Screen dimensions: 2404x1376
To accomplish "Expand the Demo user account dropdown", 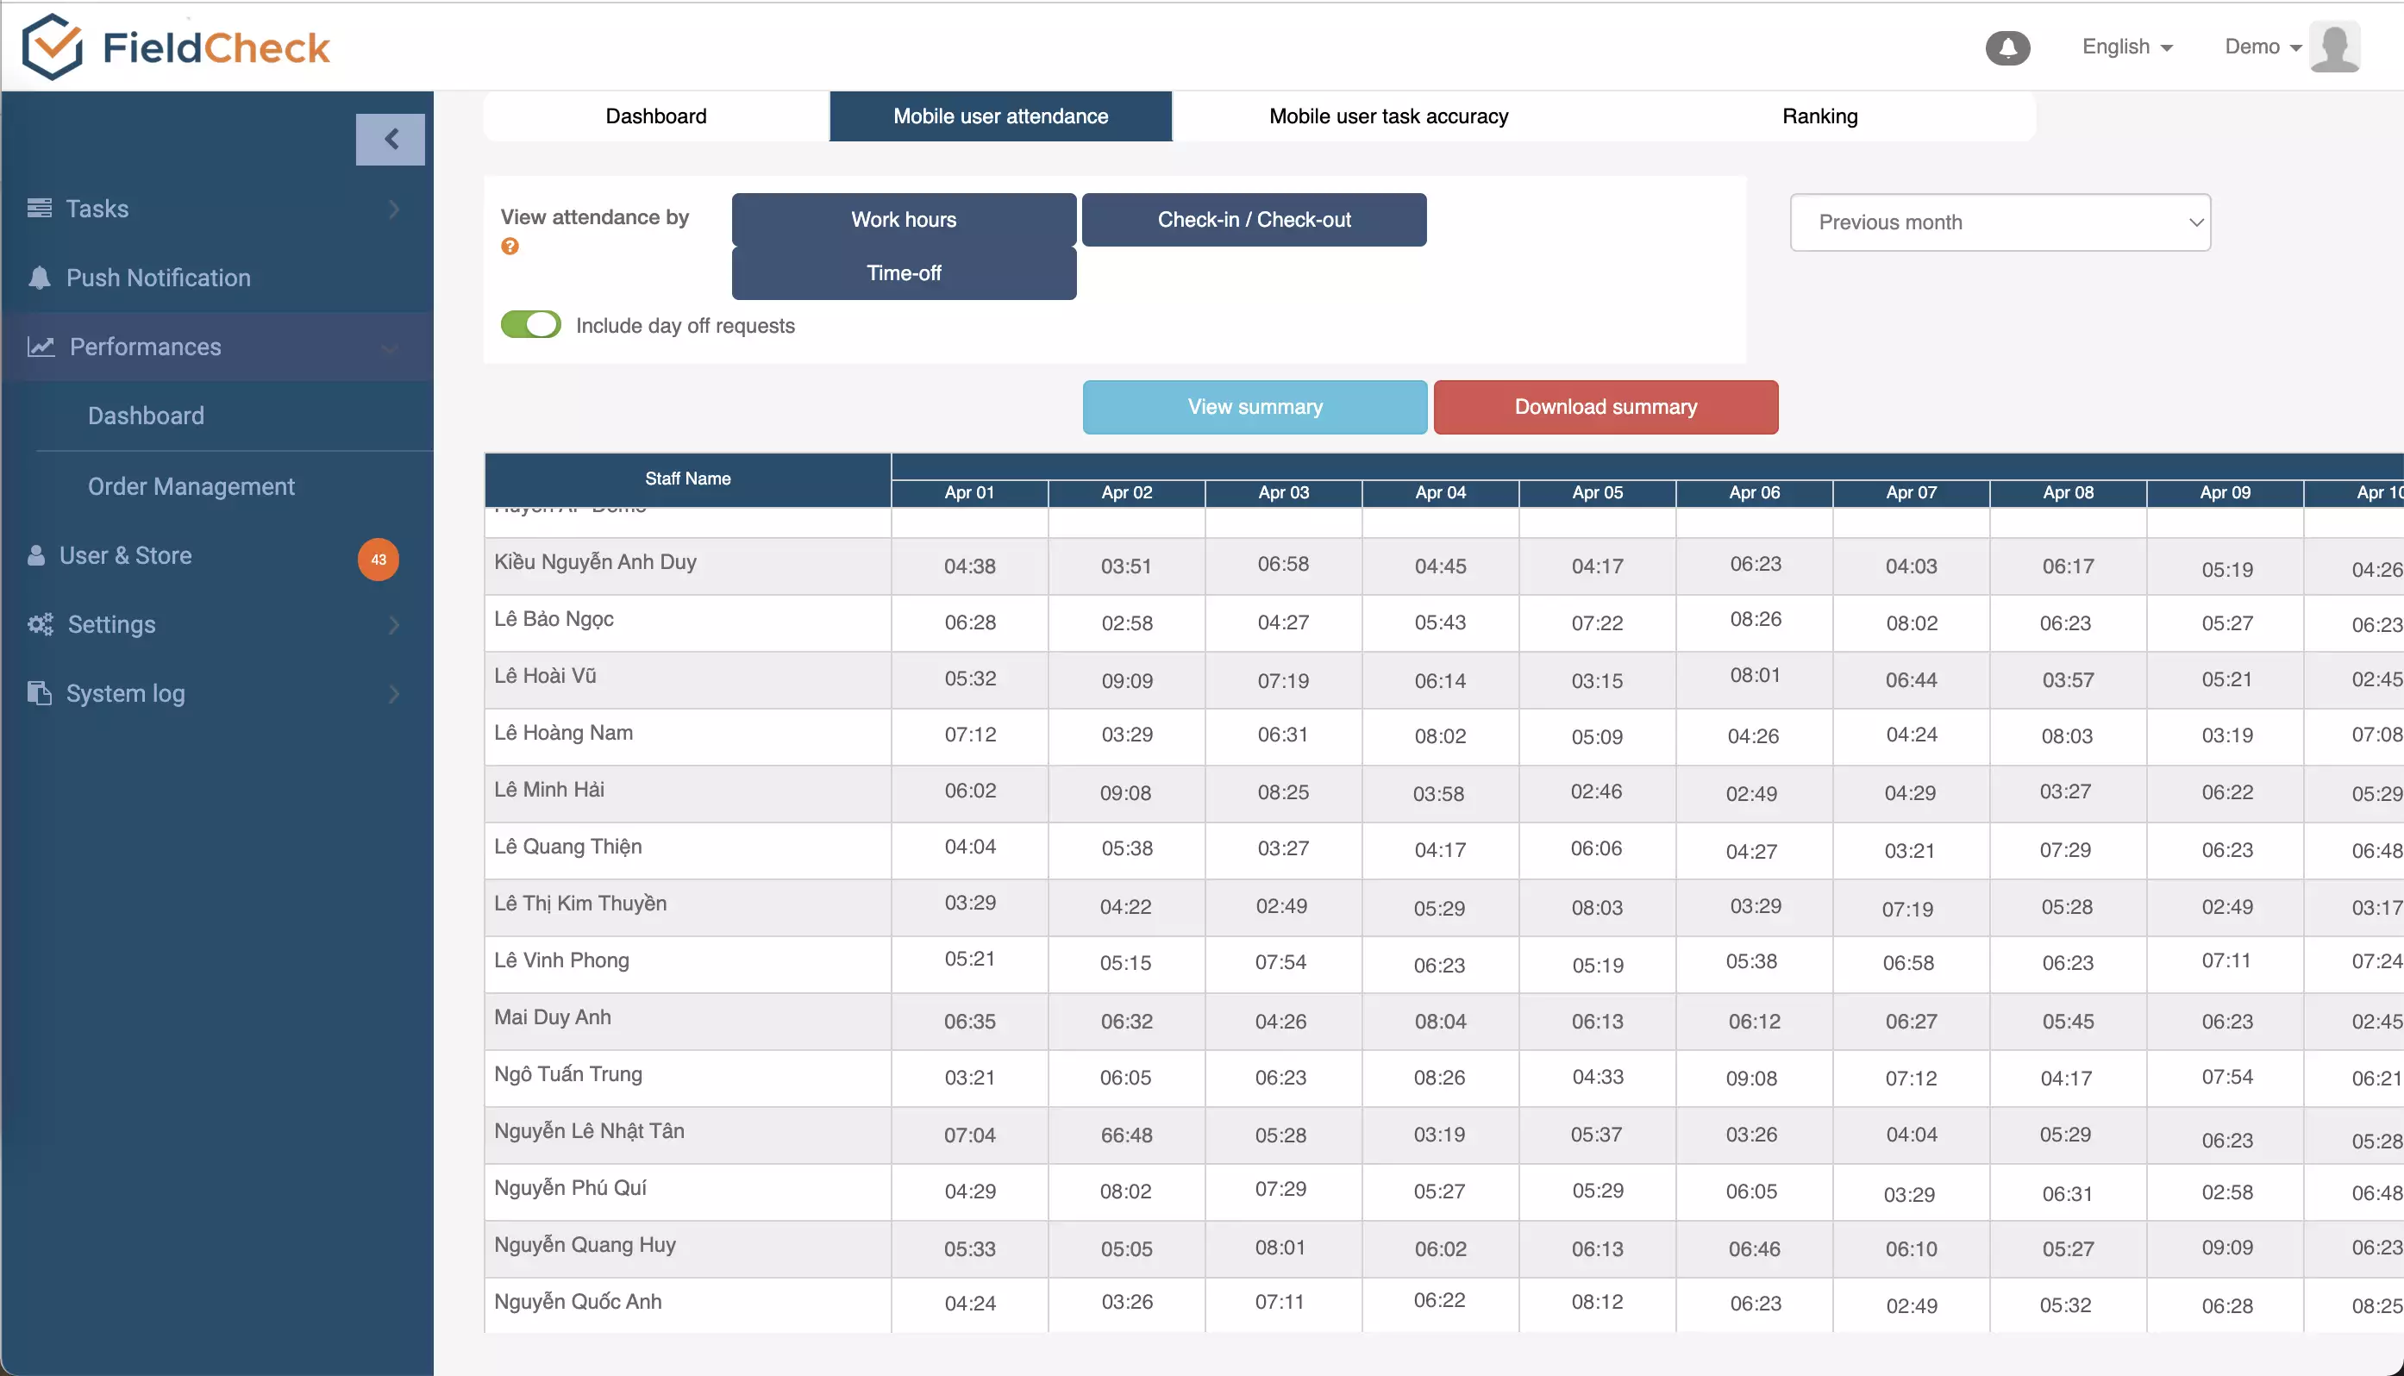I will tap(2262, 47).
